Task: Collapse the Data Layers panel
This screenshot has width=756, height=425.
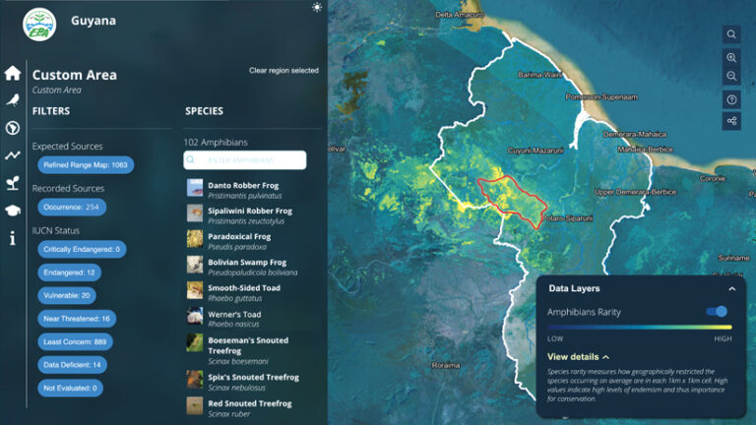Action: click(x=732, y=288)
